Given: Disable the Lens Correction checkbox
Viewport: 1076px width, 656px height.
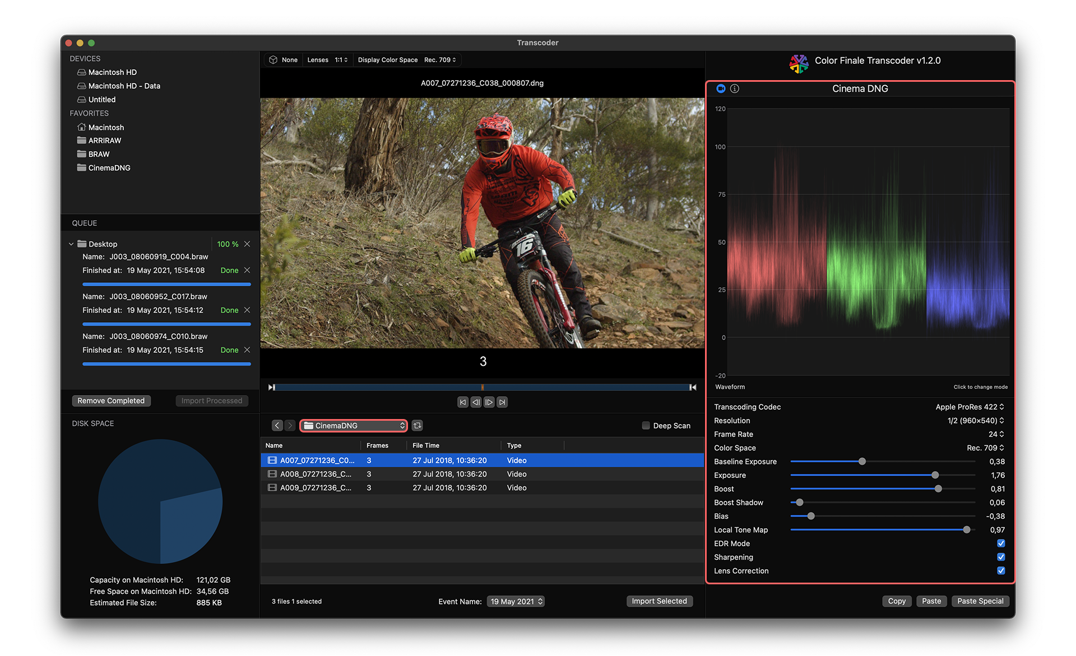Looking at the screenshot, I should point(1001,570).
